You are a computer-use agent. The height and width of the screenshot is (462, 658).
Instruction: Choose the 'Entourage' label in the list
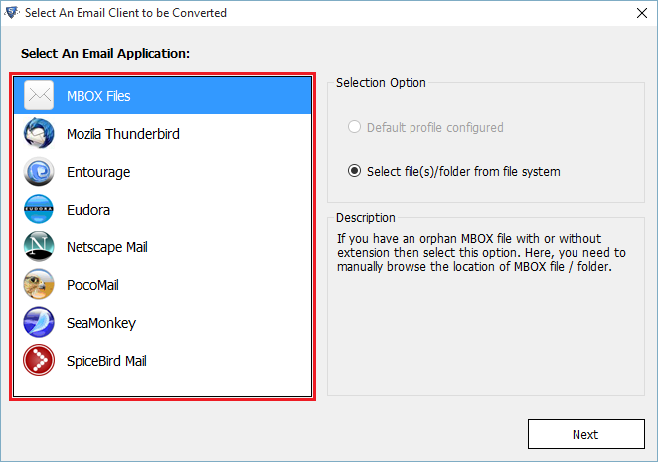point(98,172)
